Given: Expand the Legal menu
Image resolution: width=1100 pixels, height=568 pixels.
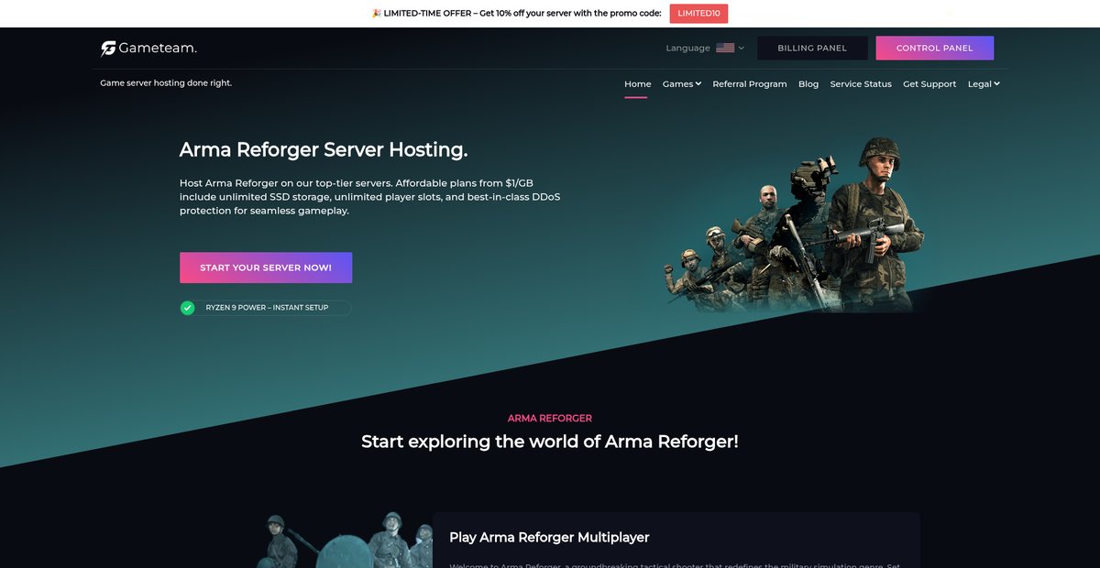Looking at the screenshot, I should [x=984, y=84].
